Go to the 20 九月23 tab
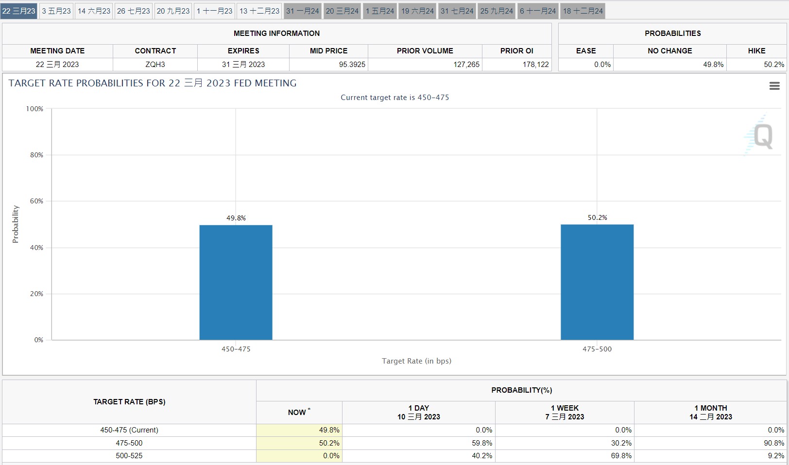789x465 pixels. coord(173,11)
